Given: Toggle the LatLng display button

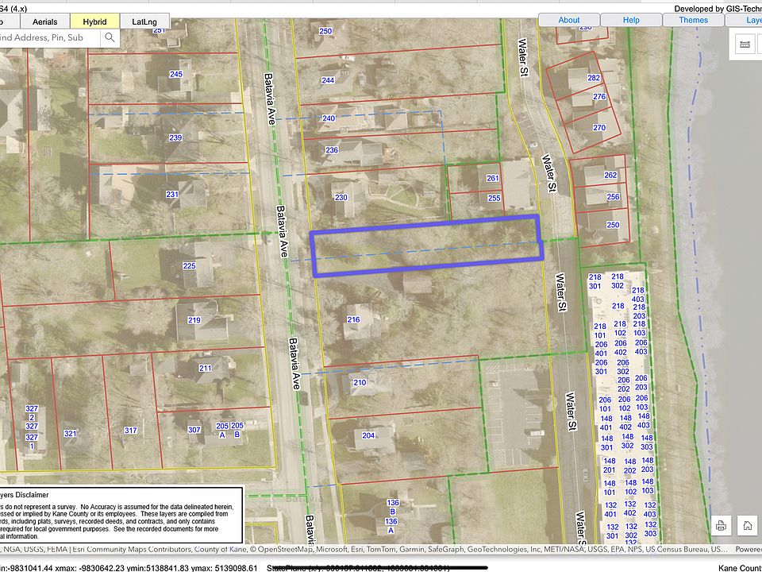Looking at the screenshot, I should click(145, 21).
